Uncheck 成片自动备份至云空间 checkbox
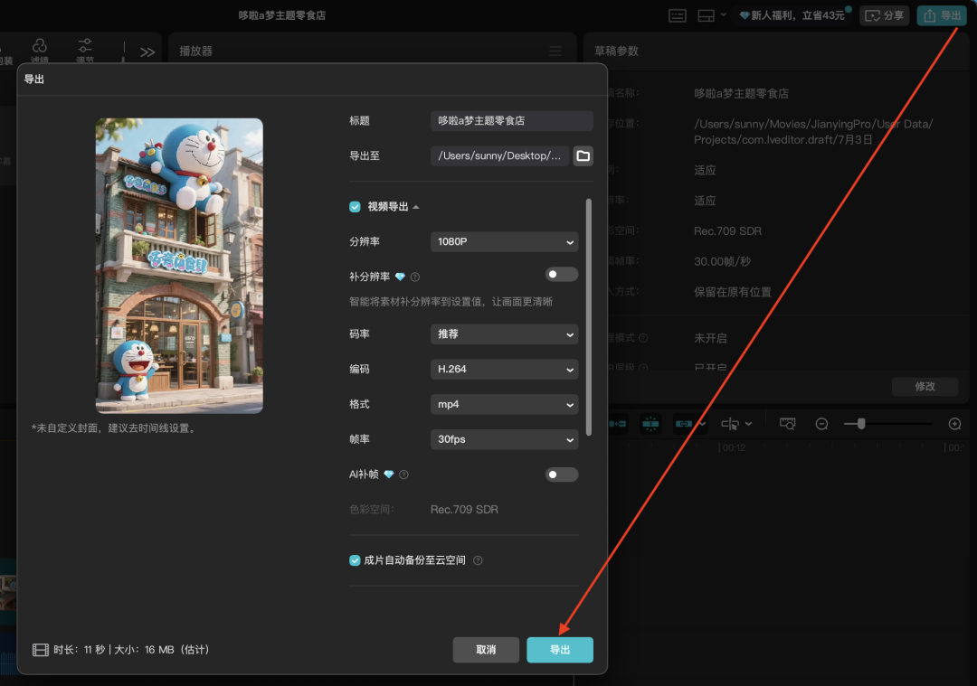Image resolution: width=977 pixels, height=686 pixels. pos(356,560)
